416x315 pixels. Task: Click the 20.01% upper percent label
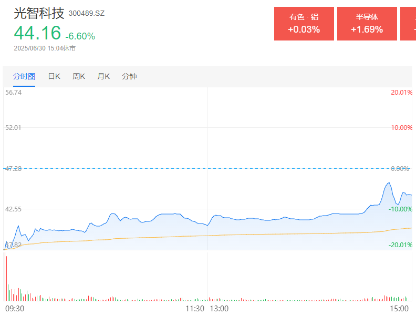click(401, 93)
